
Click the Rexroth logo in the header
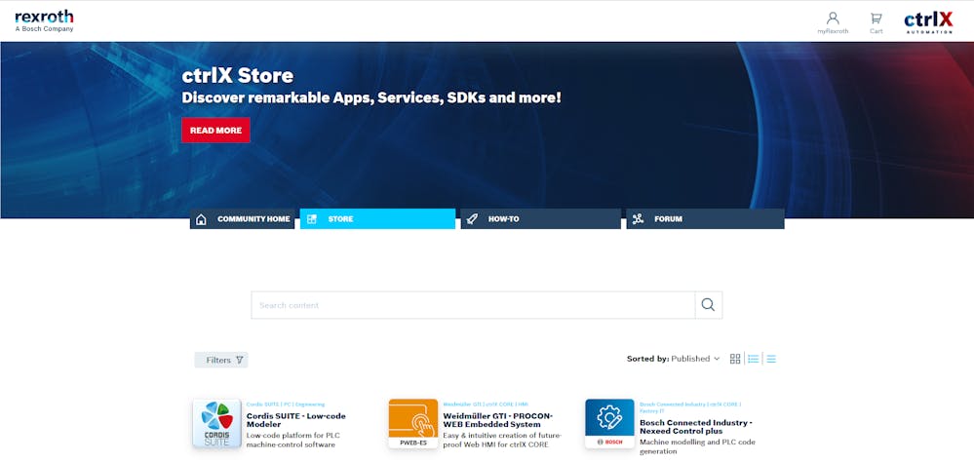point(44,20)
